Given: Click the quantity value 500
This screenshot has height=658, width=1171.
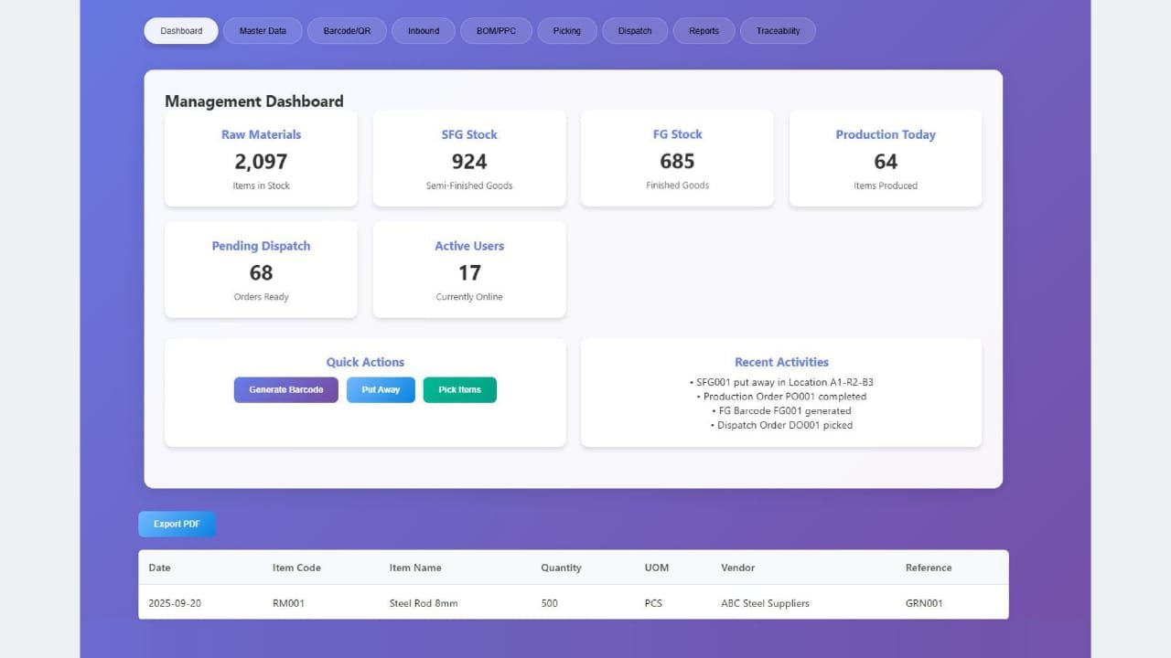Looking at the screenshot, I should [x=550, y=603].
